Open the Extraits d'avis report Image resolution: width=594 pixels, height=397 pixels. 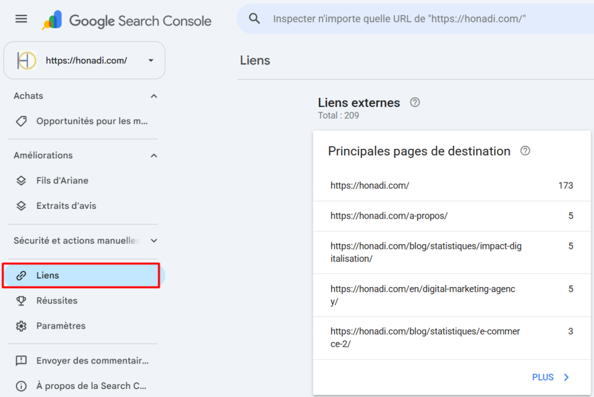85,205
